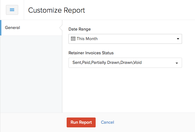Click the 'Date Range' field label
The height and width of the screenshot is (132, 195).
pyautogui.click(x=80, y=29)
